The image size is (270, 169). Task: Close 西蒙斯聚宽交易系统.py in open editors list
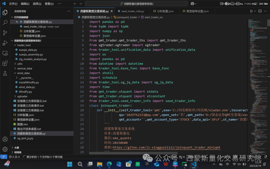(x=17, y=22)
